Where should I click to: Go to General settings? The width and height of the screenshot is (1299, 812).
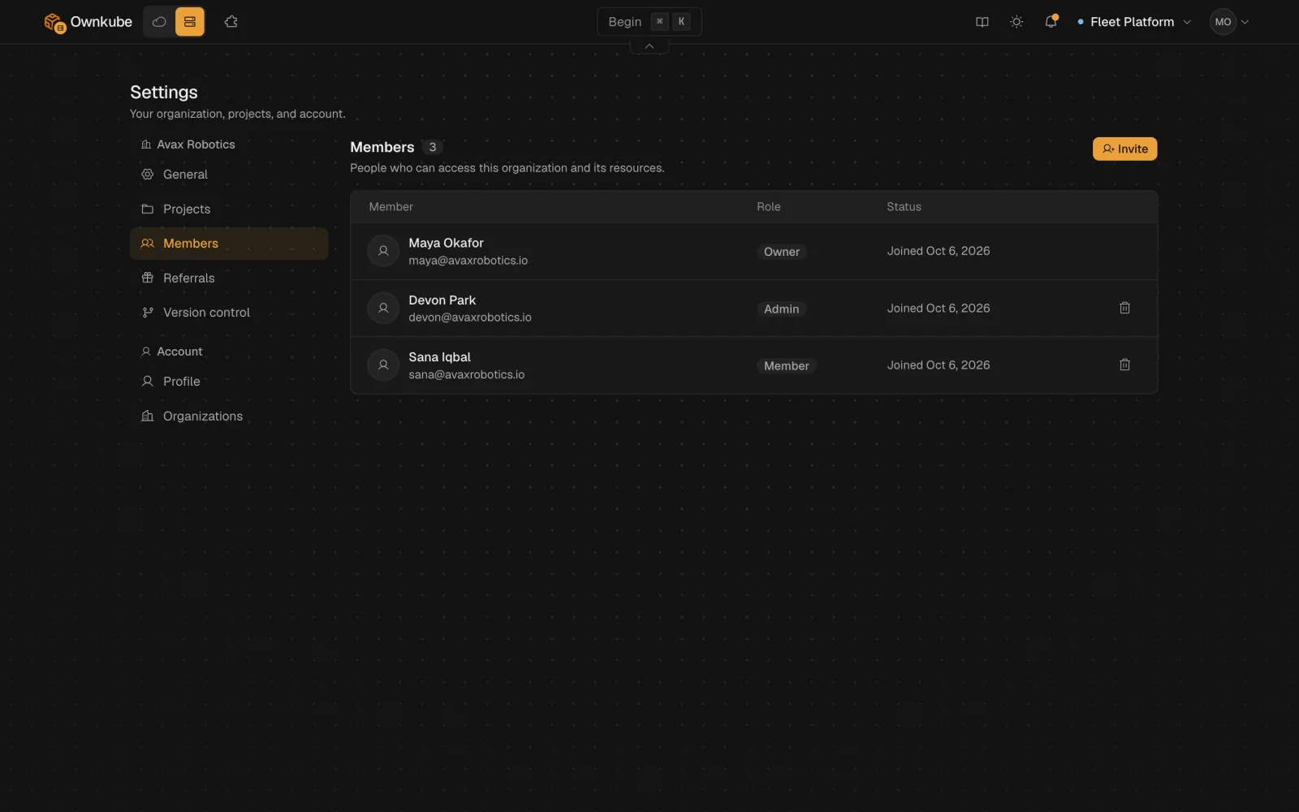point(229,175)
